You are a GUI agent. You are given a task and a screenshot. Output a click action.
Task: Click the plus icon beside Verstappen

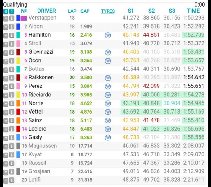point(6,18)
